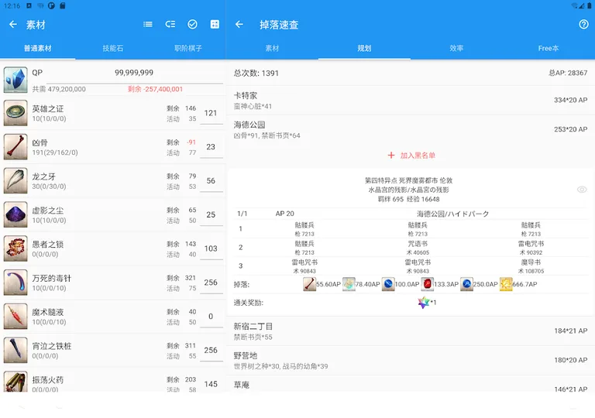Switch to the 技能石 tab
Screen dimensions: 595x418
[113, 48]
